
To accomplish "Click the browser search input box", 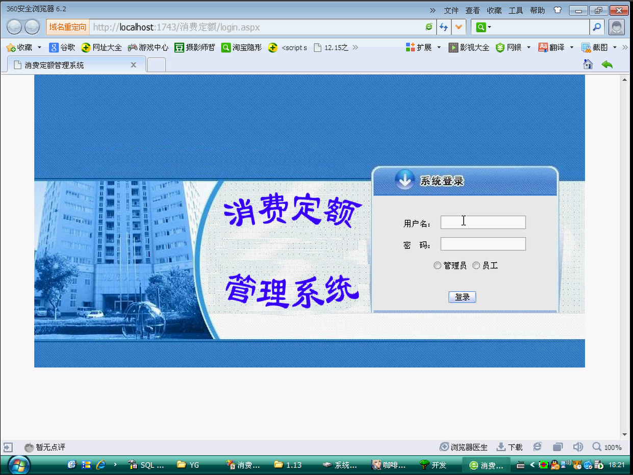I will 541,27.
